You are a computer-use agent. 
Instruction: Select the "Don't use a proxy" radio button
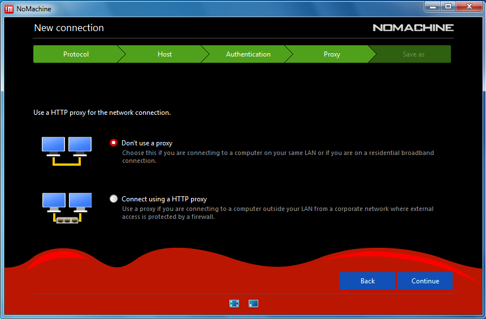point(114,143)
